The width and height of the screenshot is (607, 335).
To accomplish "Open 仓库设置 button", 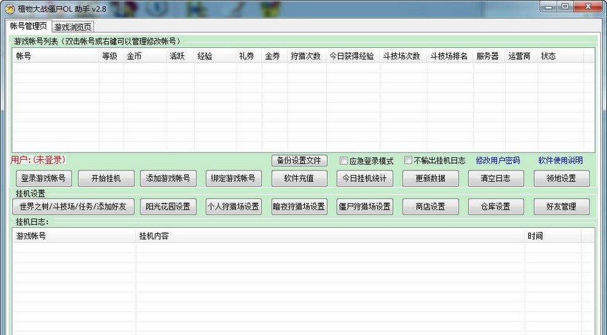I will (496, 206).
